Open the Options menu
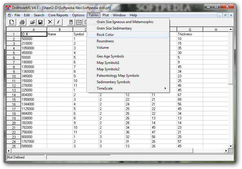 click(x=78, y=15)
